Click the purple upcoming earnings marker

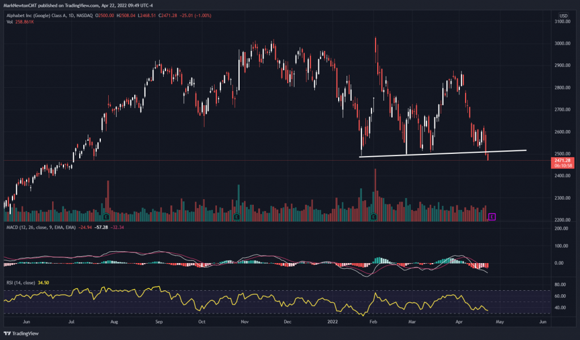coord(492,217)
